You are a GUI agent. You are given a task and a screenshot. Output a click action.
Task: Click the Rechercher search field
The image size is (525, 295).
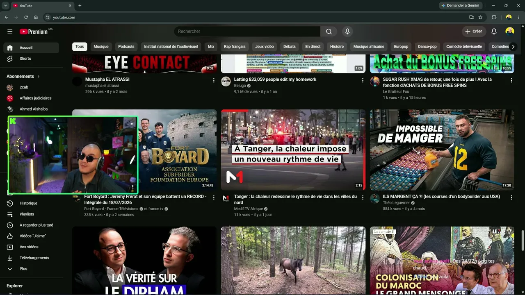(x=247, y=32)
